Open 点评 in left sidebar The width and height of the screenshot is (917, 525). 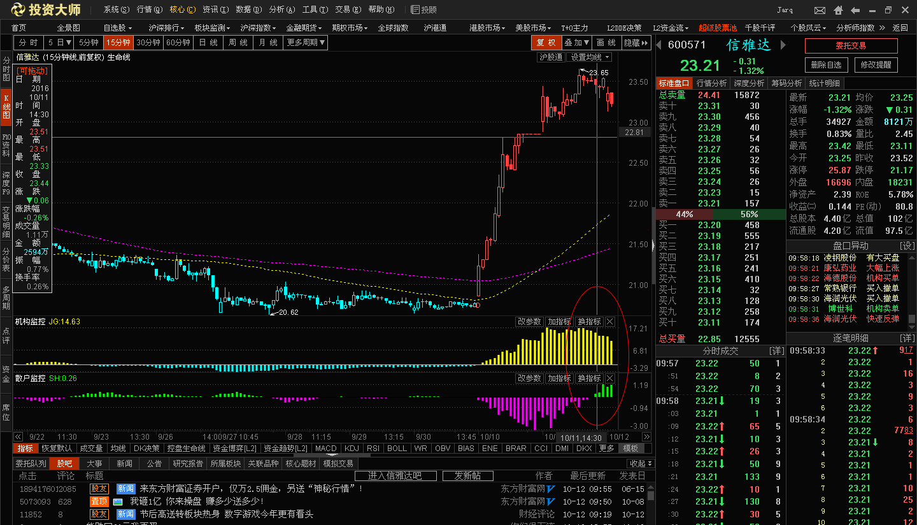(x=6, y=336)
